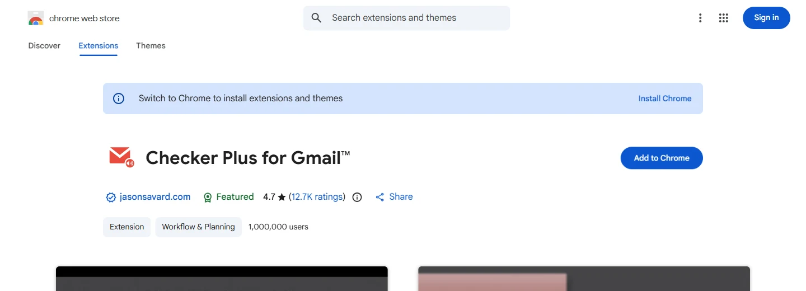Screen dimensions: 806x291
Task: Select the Extensions tab
Action: pyautogui.click(x=99, y=46)
